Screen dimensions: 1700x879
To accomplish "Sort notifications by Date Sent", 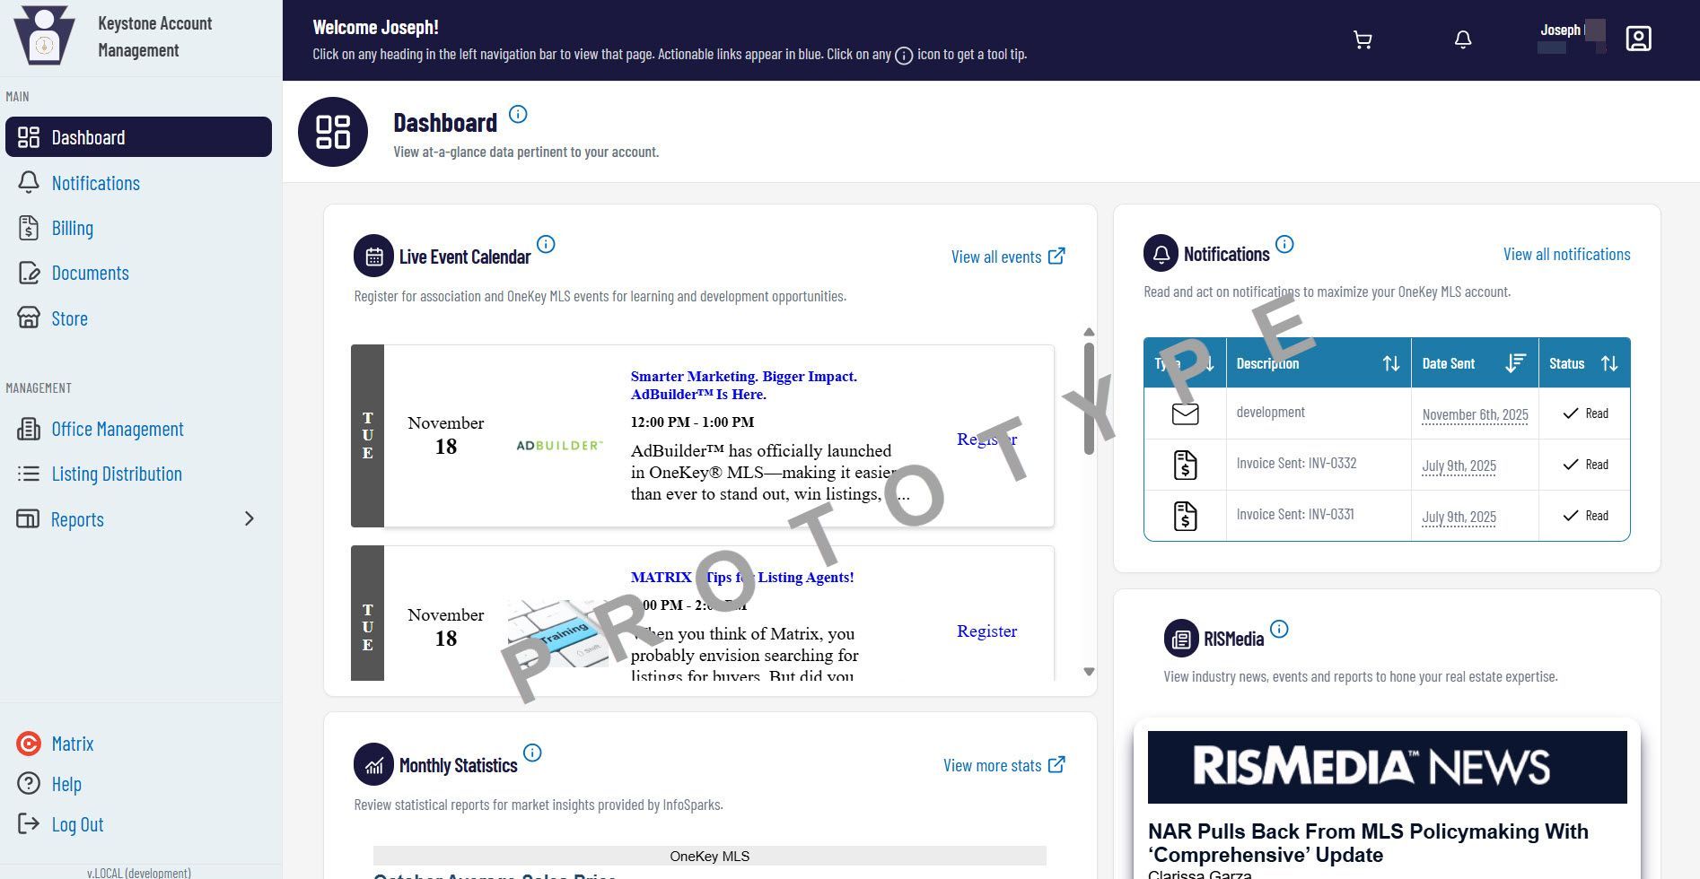I will click(1515, 363).
